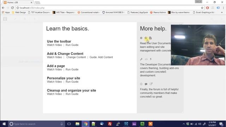The image size is (226, 127).
Task: Click the Chrome icon in the taskbar
Action: point(85,124)
